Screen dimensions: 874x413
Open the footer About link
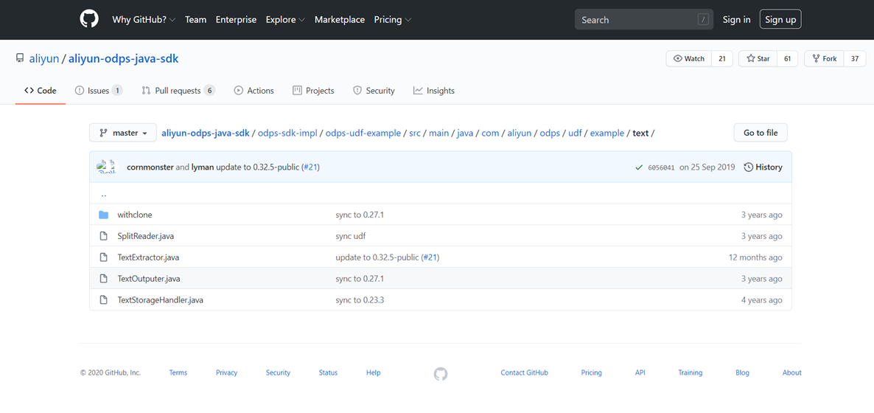(x=792, y=373)
